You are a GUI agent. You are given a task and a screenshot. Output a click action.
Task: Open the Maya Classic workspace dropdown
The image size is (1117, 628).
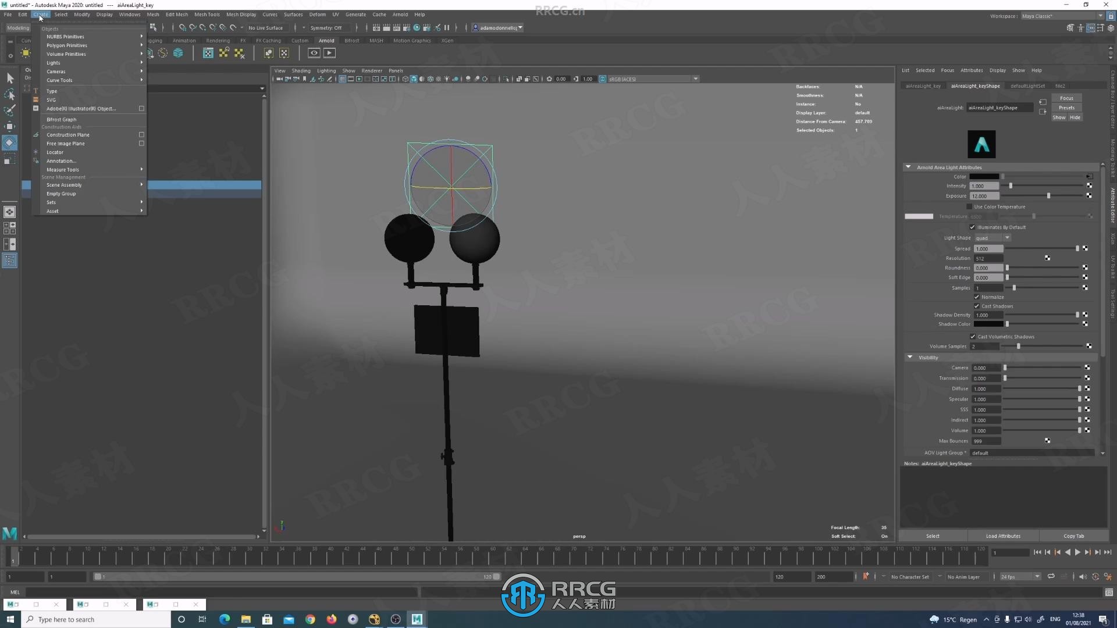coord(1062,16)
